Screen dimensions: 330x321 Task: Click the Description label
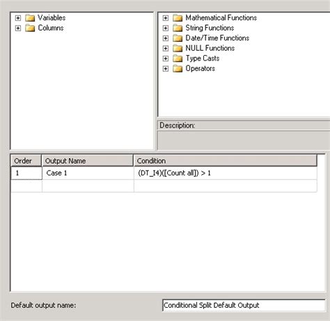(178, 125)
